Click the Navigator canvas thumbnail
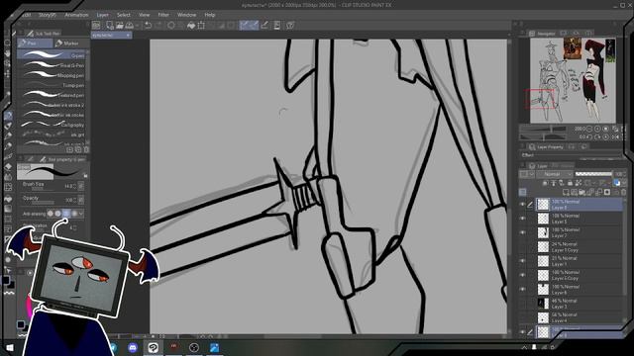This screenshot has height=356, width=634. click(x=573, y=80)
